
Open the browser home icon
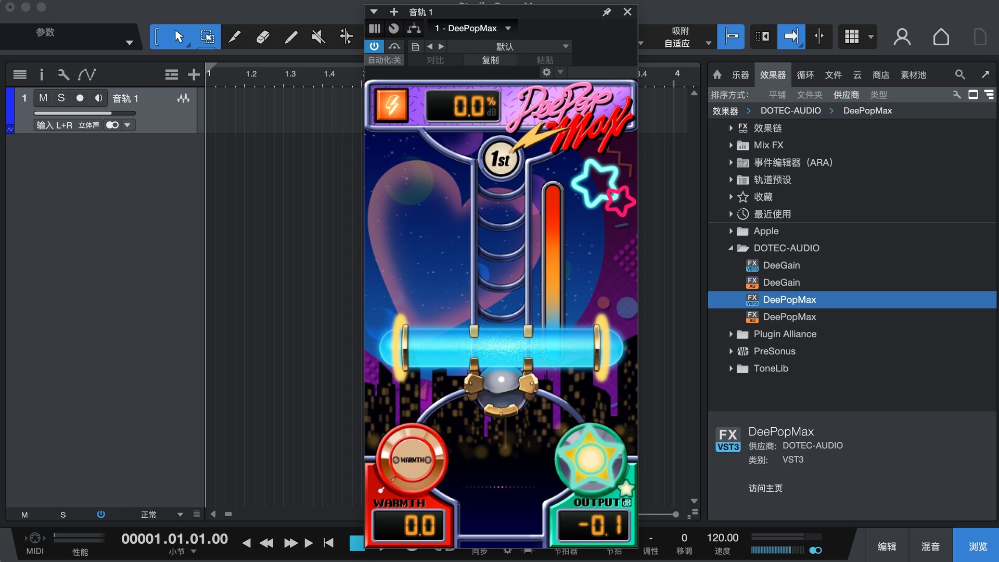click(717, 74)
